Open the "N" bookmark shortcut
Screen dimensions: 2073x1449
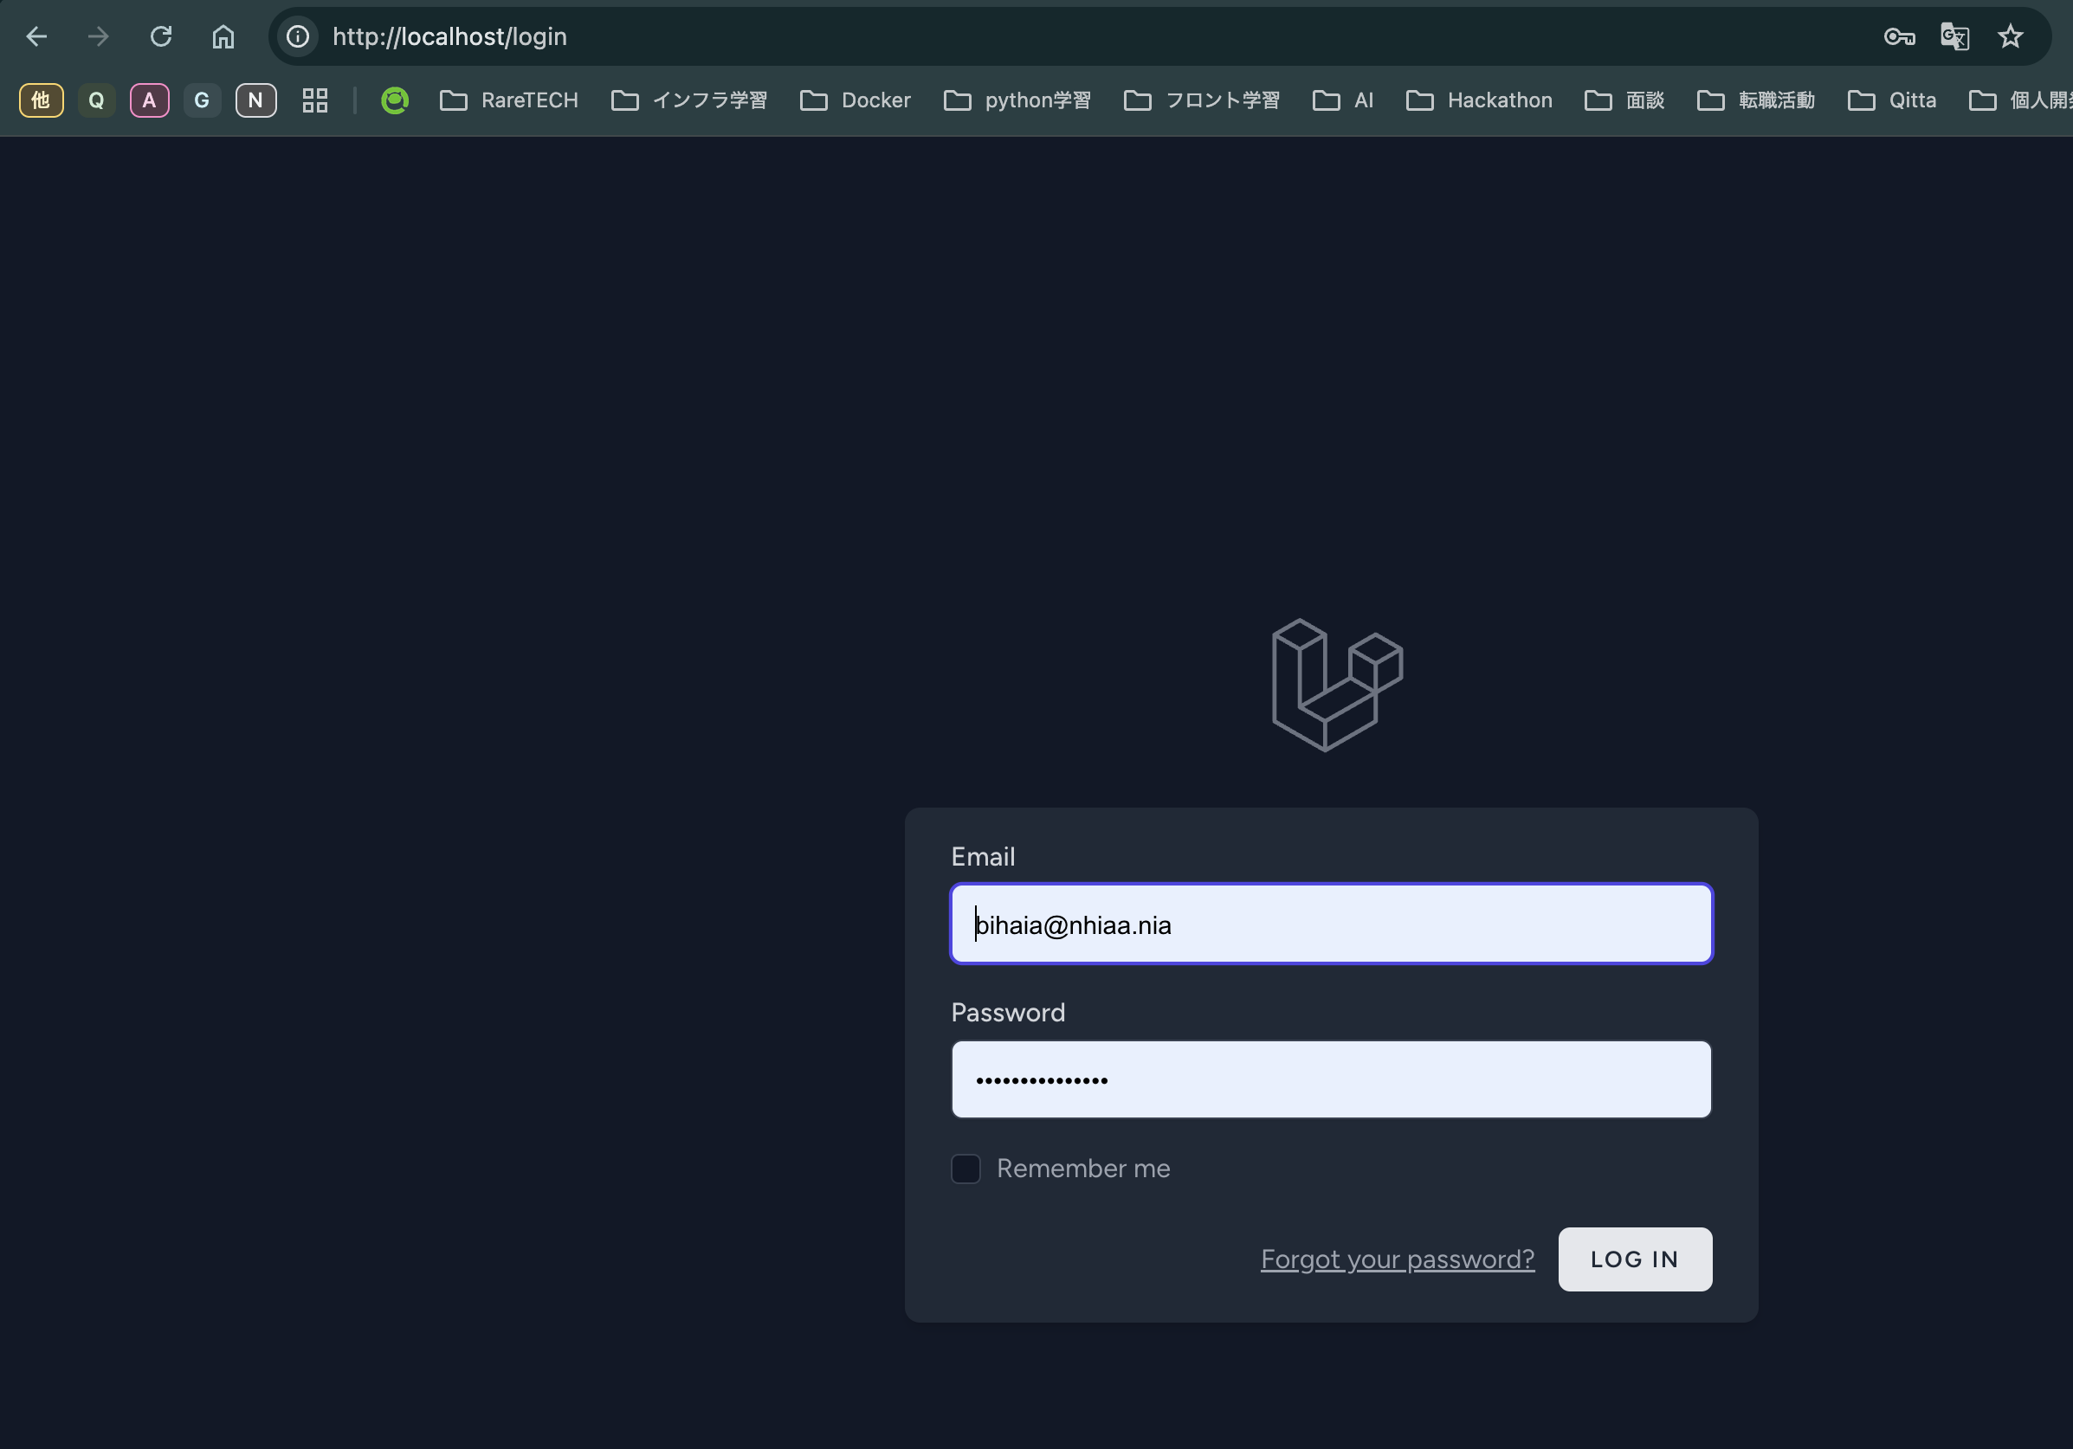[x=255, y=100]
